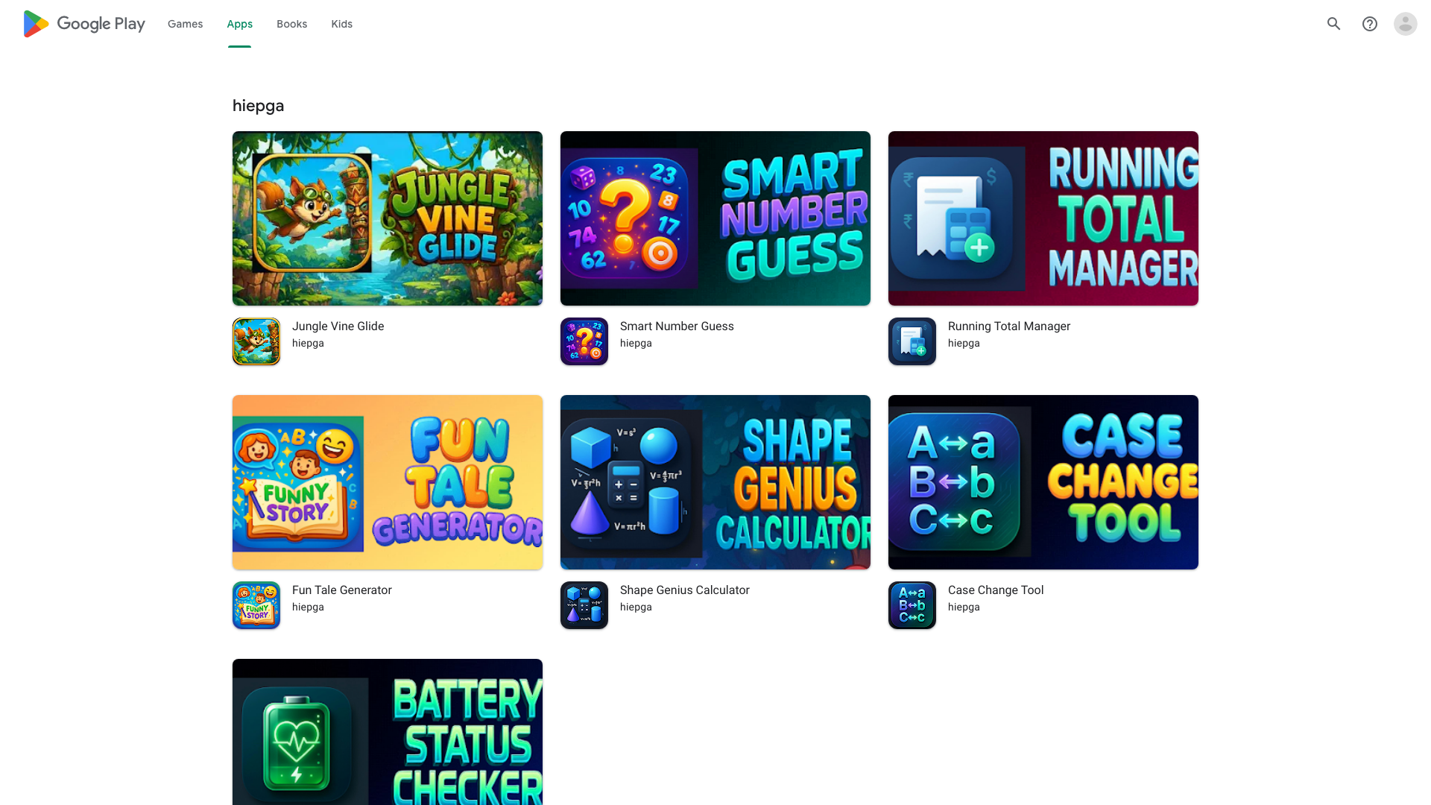Go to the Books tab
The width and height of the screenshot is (1431, 805).
(x=291, y=24)
